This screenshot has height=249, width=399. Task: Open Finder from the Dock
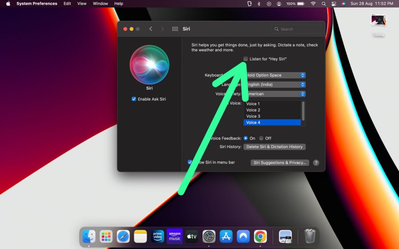[x=89, y=237]
